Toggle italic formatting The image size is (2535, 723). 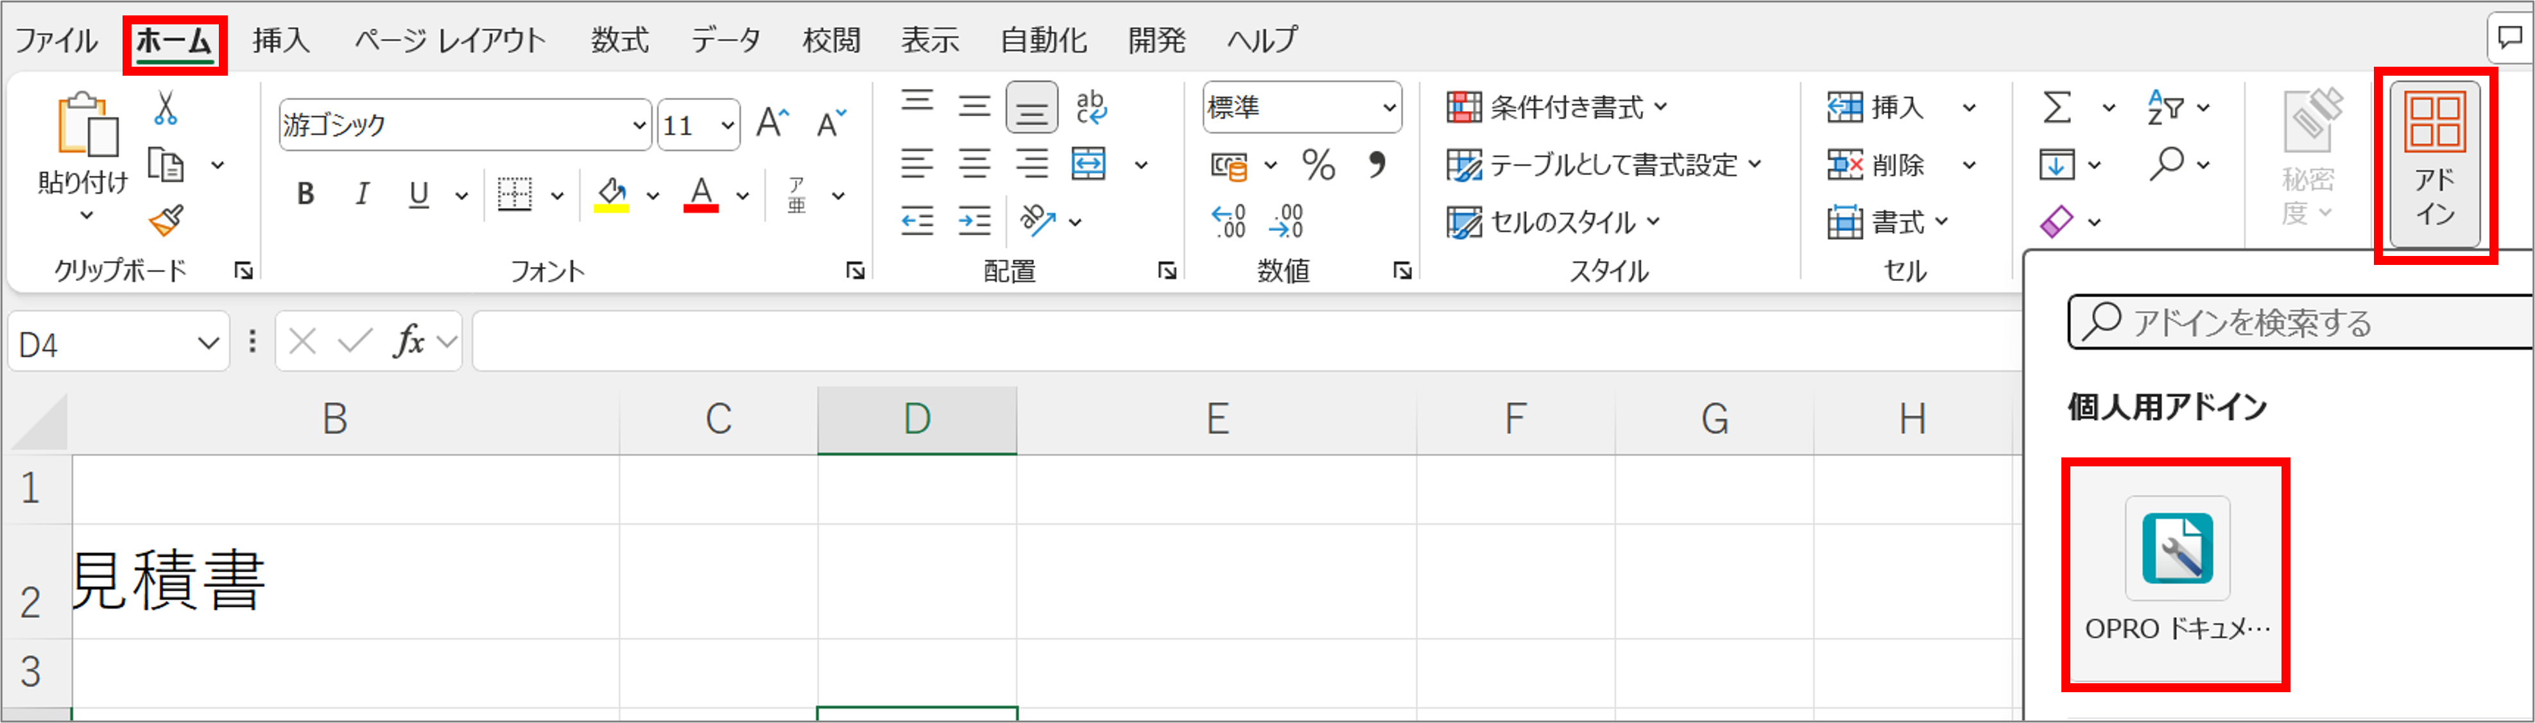tap(362, 194)
